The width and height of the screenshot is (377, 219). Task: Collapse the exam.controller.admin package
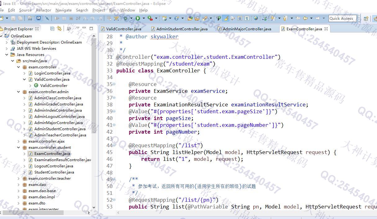(18, 92)
